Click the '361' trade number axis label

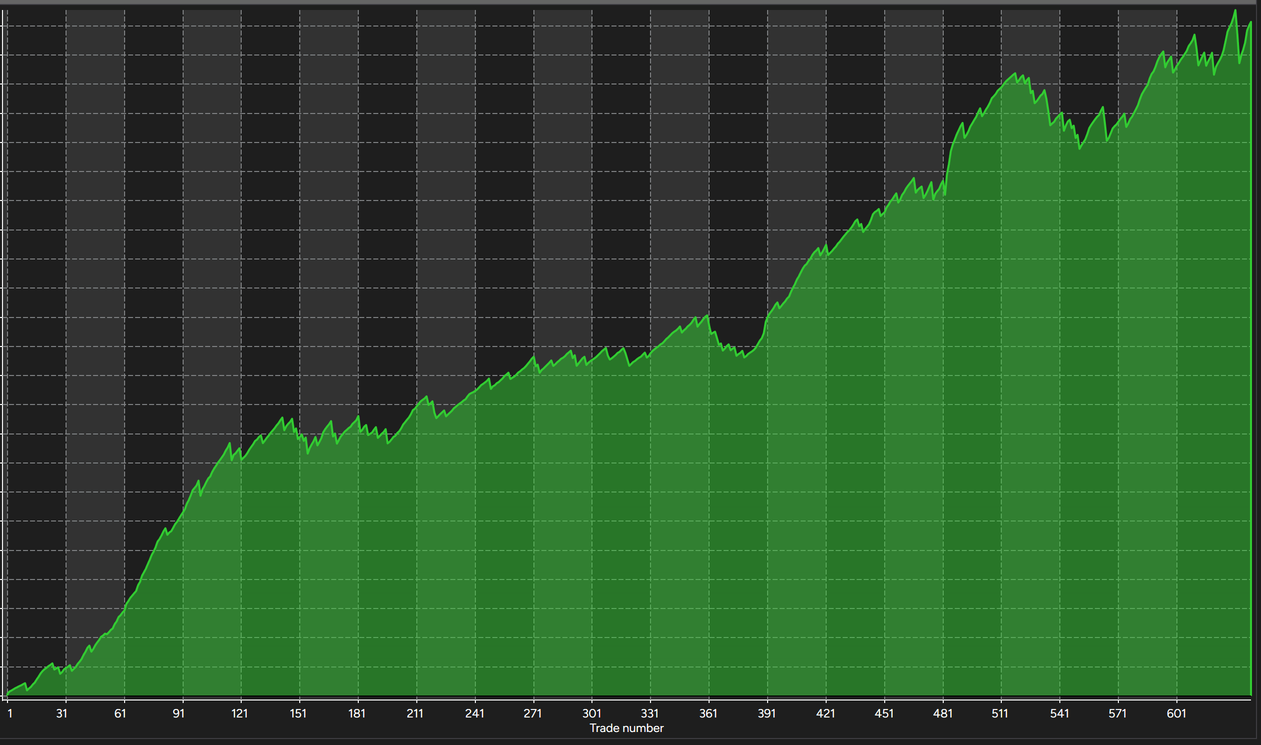click(x=709, y=713)
